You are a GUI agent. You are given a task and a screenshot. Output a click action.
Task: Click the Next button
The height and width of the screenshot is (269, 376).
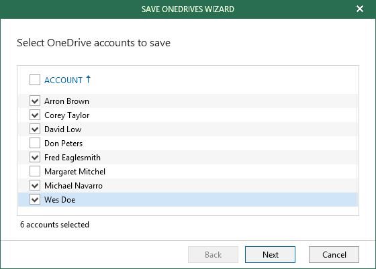270,254
